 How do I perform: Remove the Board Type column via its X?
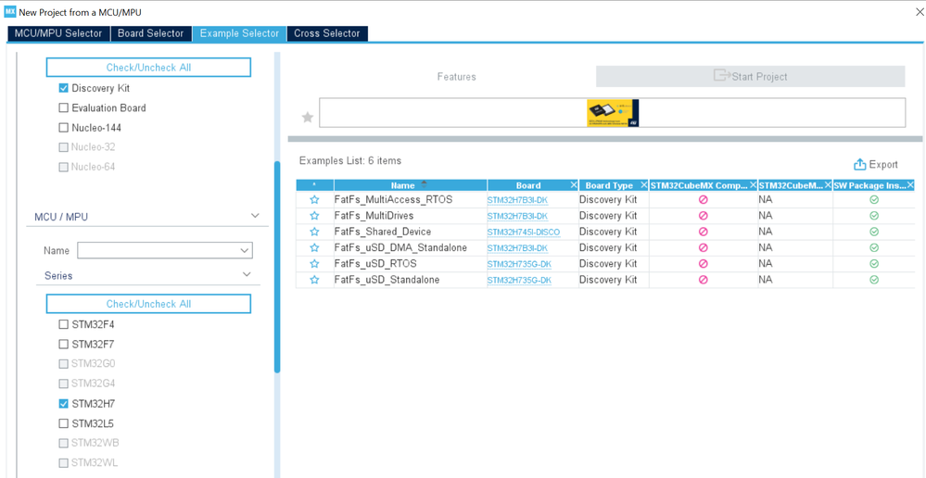pyautogui.click(x=643, y=185)
